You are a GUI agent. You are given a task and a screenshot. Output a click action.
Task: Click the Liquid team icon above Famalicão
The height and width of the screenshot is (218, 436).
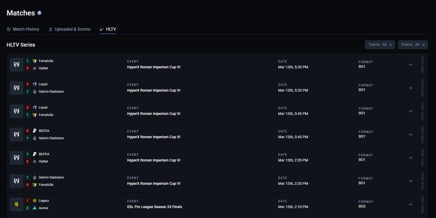coord(35,108)
